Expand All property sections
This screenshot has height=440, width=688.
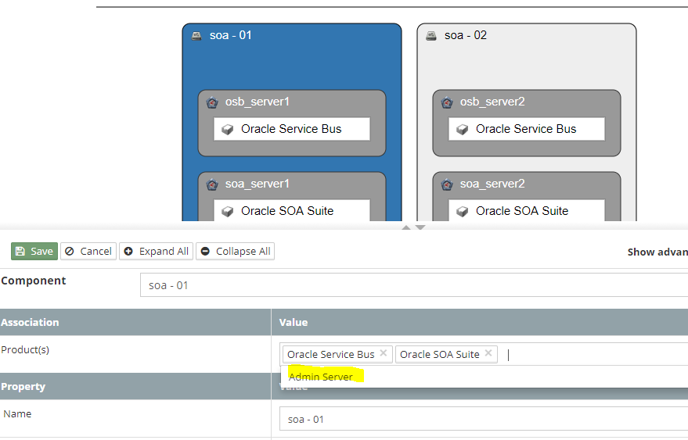pos(157,251)
